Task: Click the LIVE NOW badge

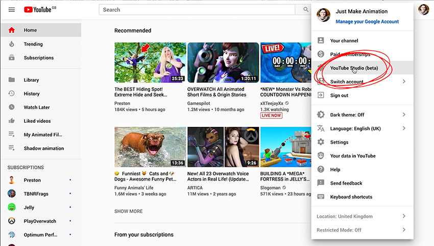Action: (271, 116)
